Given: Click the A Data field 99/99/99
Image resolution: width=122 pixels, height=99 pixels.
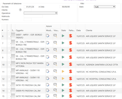Looking at the screenshot, I should (x=65, y=7).
